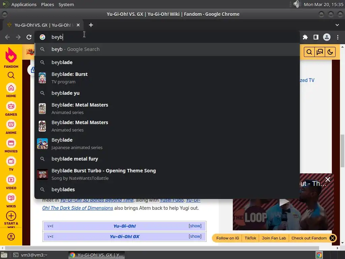Click the date and time clock
345x259 pixels.
[323, 4]
